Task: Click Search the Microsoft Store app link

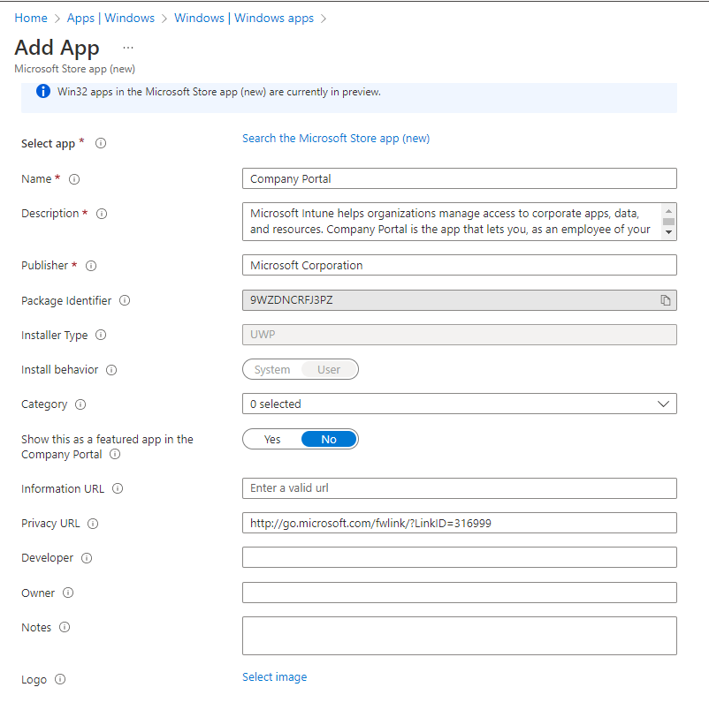Action: point(336,139)
